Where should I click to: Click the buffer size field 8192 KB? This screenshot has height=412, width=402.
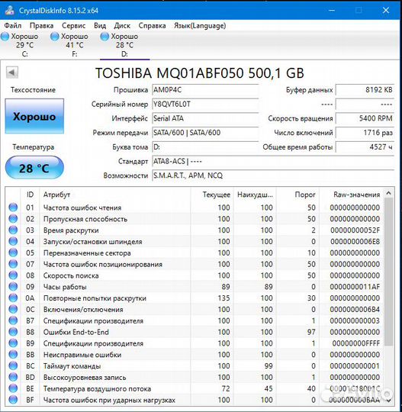tap(365, 90)
